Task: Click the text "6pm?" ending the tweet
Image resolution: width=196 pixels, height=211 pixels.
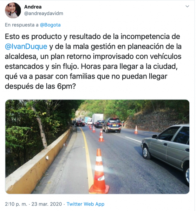Action: (67, 86)
